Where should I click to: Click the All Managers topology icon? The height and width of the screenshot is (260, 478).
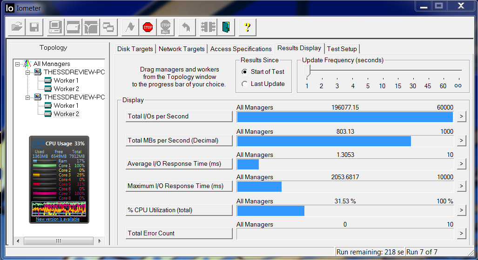point(27,64)
